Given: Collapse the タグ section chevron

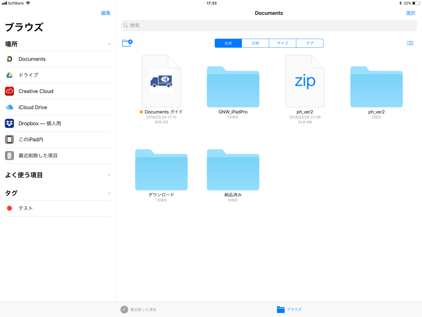Looking at the screenshot, I should (x=109, y=193).
